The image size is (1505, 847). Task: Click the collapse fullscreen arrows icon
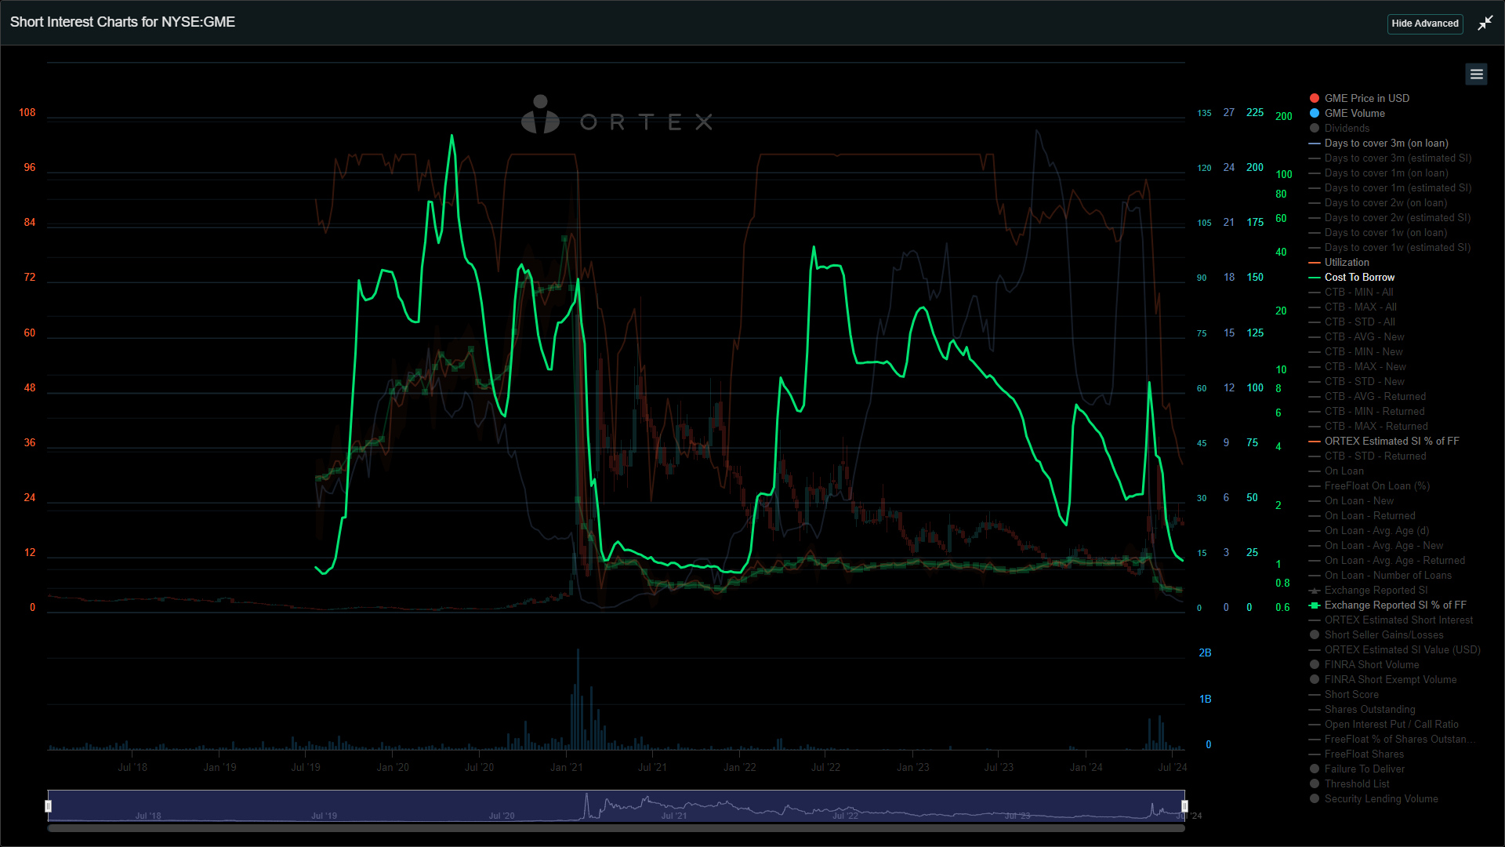pos(1485,24)
